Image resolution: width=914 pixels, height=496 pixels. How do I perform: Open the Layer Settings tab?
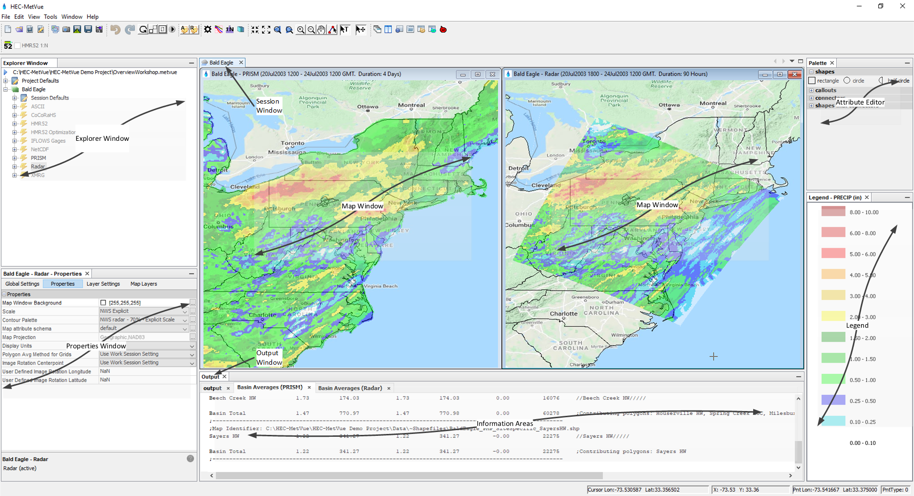tap(103, 284)
